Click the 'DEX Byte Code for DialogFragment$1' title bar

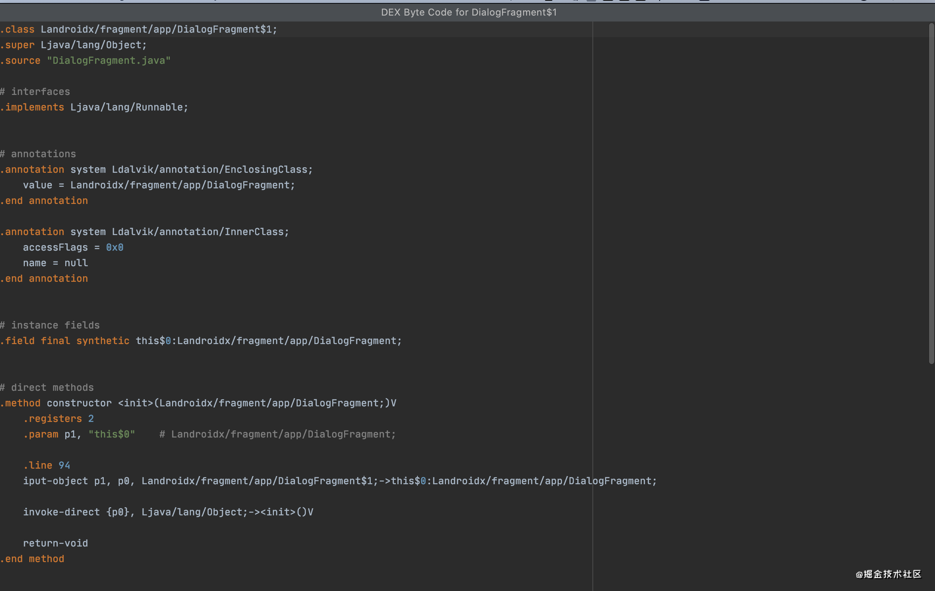tap(468, 13)
